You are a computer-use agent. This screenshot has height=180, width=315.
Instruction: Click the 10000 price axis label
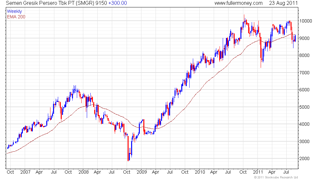[306, 21]
